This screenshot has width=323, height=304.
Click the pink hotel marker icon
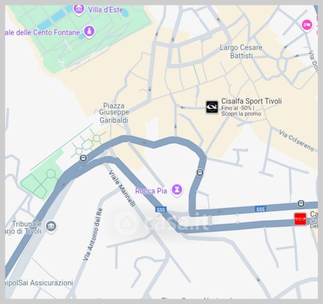click(307, 25)
